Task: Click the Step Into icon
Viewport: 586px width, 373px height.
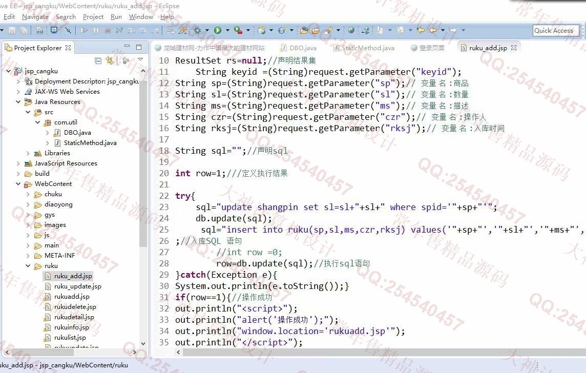Action: [x=131, y=30]
